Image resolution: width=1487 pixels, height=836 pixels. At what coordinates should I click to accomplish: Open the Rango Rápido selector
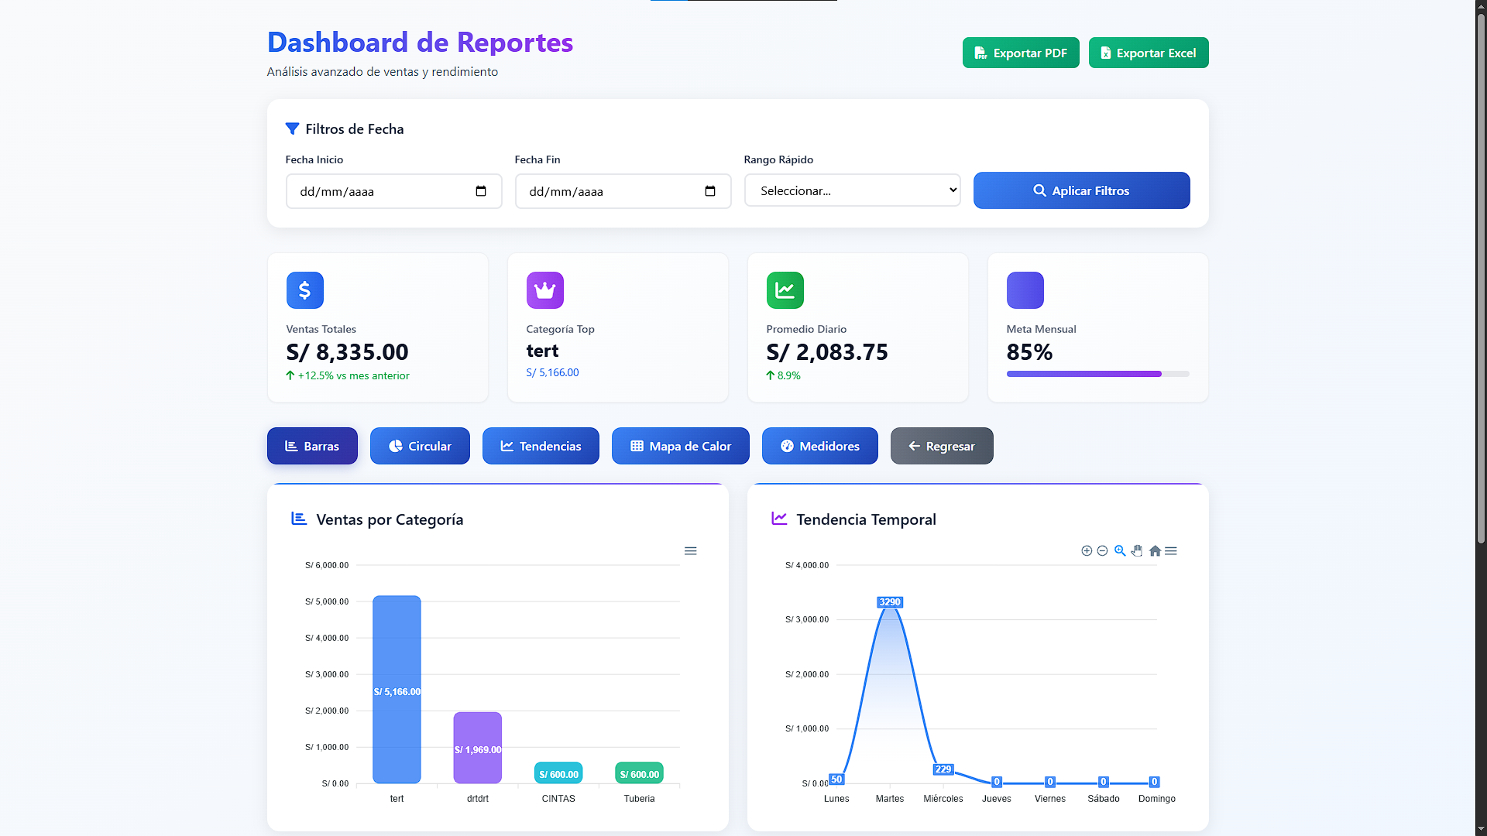click(x=852, y=190)
